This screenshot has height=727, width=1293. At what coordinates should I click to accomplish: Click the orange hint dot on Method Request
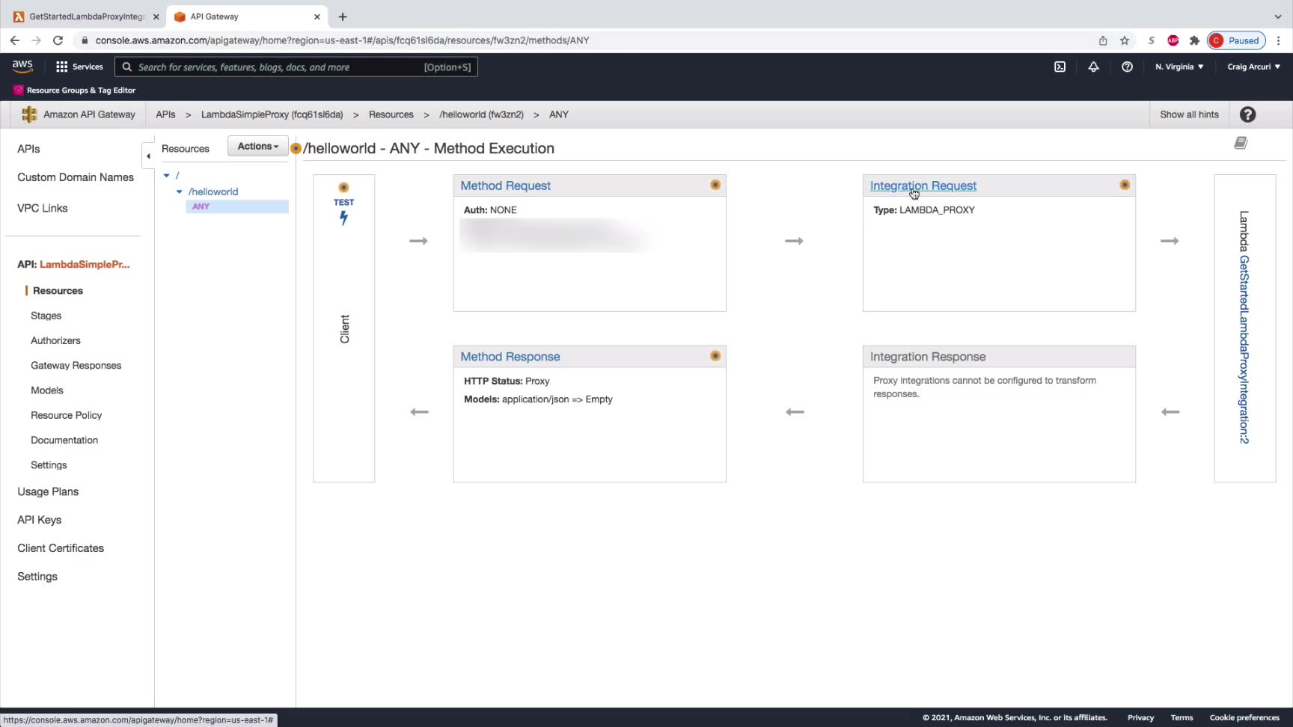715,185
